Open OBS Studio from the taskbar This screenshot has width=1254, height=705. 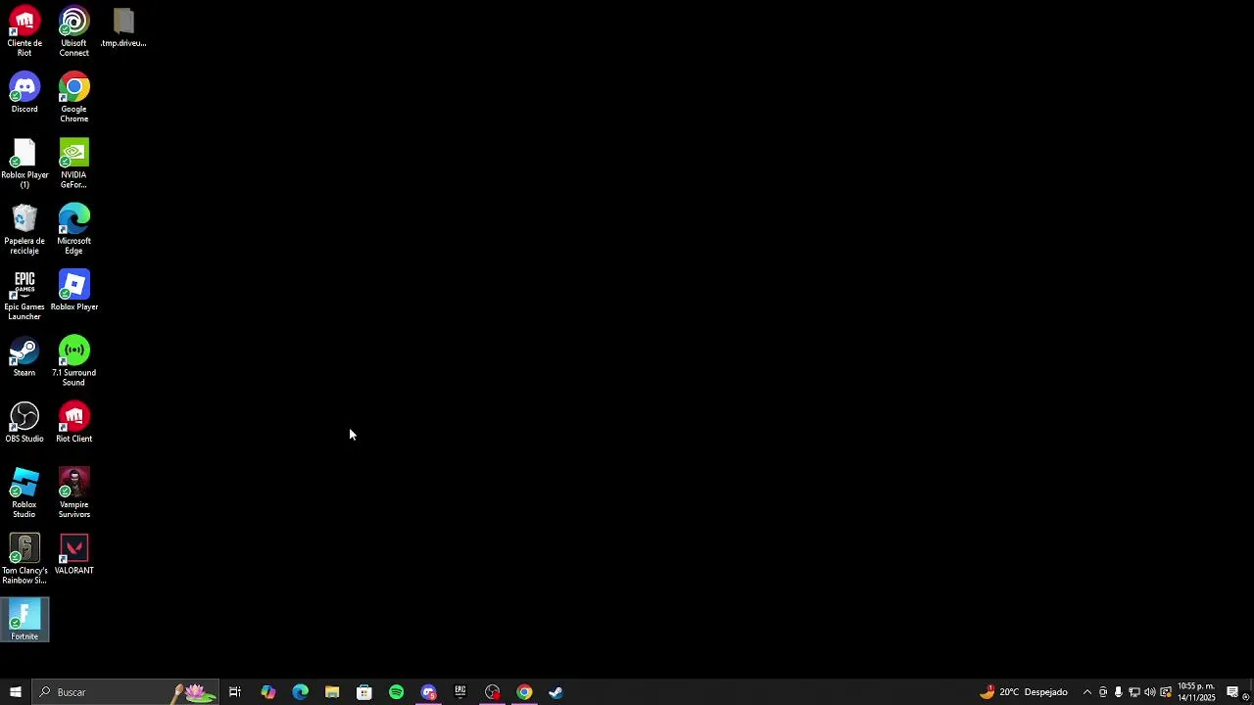(492, 692)
